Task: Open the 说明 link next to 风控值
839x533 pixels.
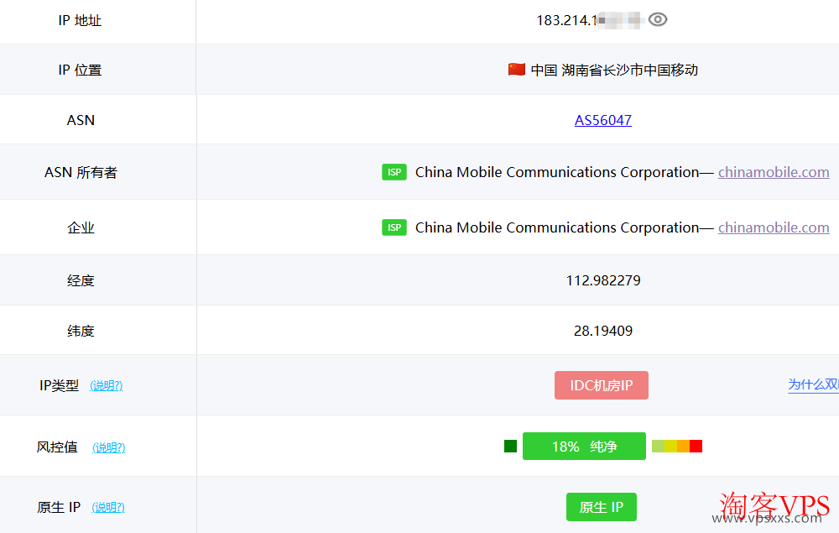Action: 108,447
